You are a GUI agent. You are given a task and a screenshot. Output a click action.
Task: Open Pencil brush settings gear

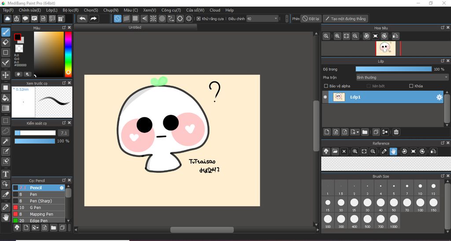point(62,188)
